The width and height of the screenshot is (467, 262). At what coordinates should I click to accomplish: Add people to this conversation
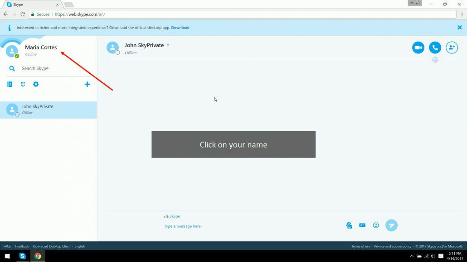(x=452, y=48)
